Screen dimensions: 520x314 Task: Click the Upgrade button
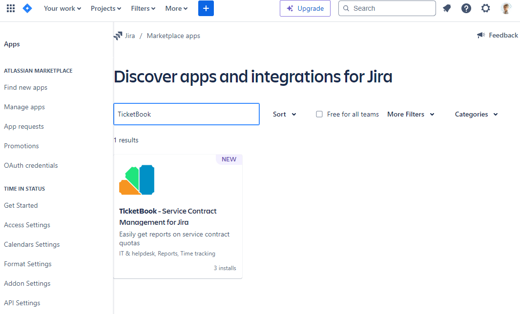[x=305, y=8]
